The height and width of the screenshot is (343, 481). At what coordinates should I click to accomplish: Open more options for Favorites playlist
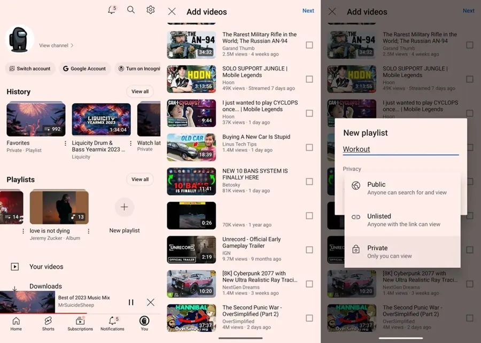(x=65, y=143)
